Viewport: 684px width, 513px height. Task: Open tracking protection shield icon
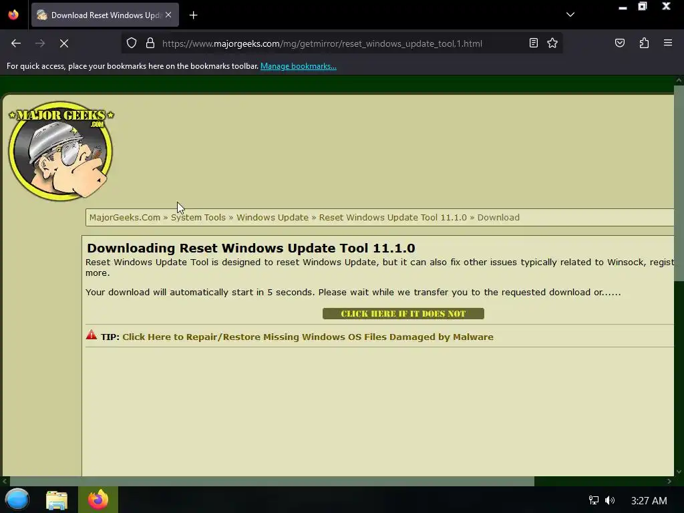pyautogui.click(x=132, y=43)
